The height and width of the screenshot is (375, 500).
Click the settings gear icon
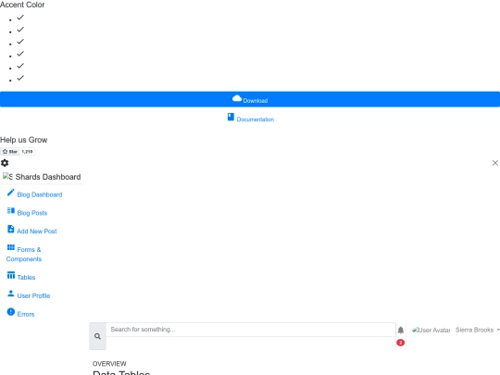(5, 163)
